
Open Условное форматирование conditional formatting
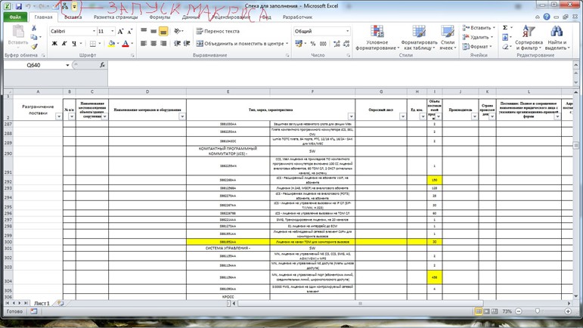[x=377, y=38]
